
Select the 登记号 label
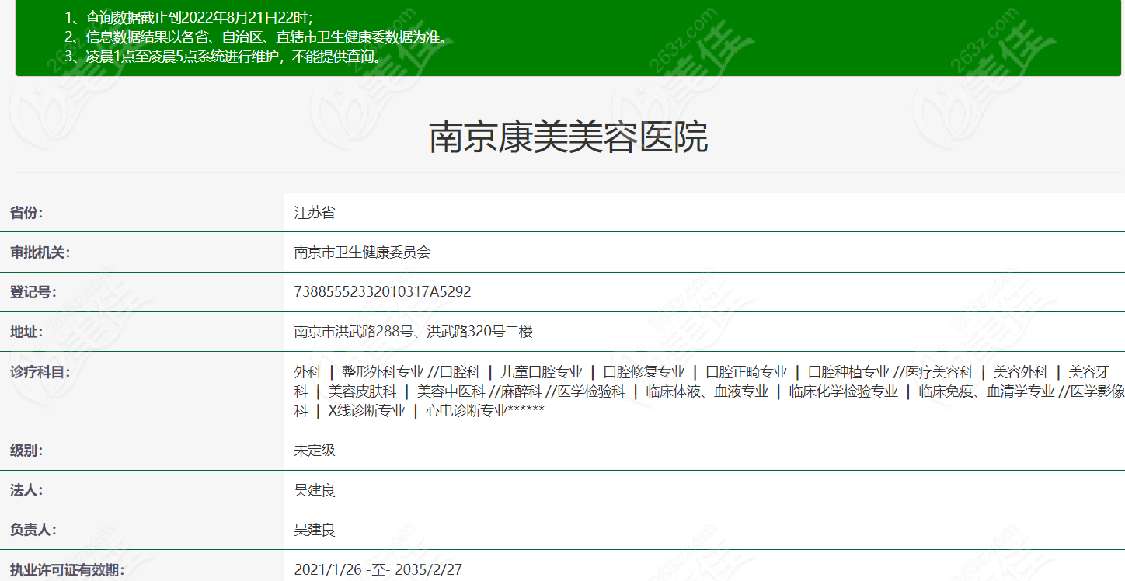point(33,292)
